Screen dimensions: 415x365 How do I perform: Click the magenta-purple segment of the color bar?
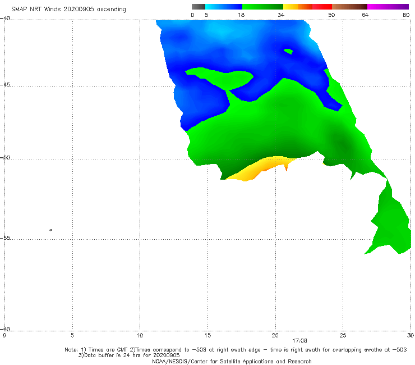[388, 7]
